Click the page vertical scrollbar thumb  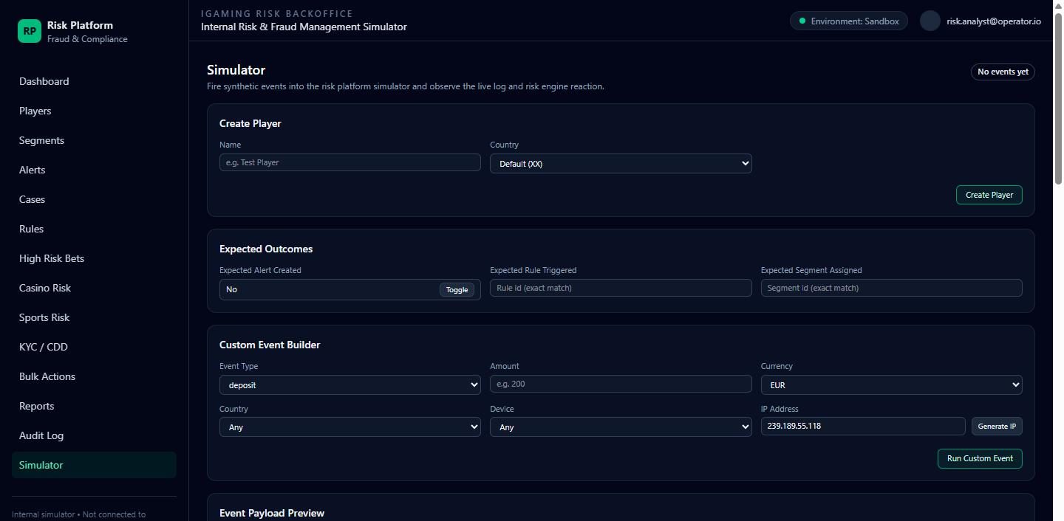pos(1058,98)
